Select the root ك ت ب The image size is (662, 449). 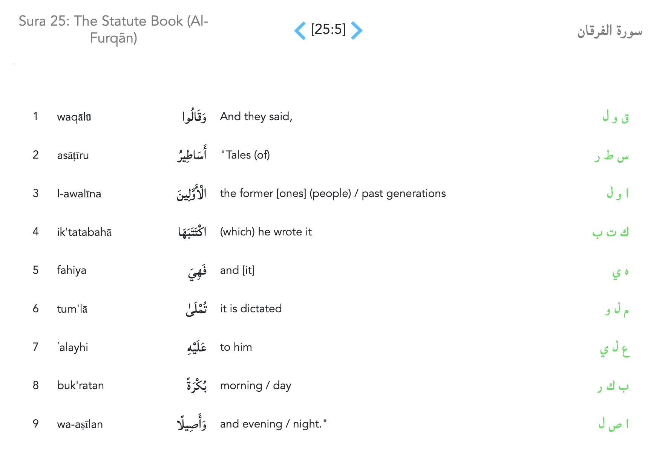tap(610, 232)
